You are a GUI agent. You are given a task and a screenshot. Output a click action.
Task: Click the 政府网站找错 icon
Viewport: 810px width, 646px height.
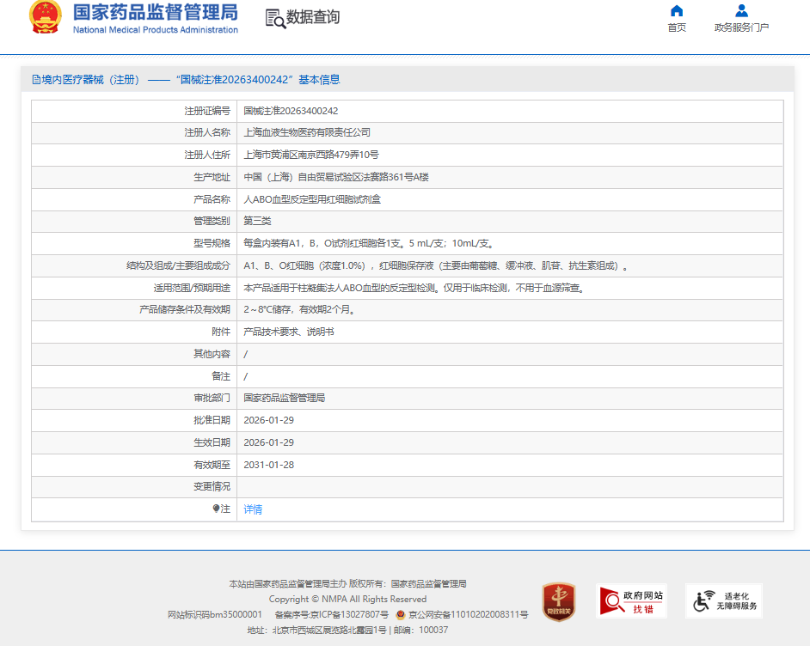pos(631,601)
